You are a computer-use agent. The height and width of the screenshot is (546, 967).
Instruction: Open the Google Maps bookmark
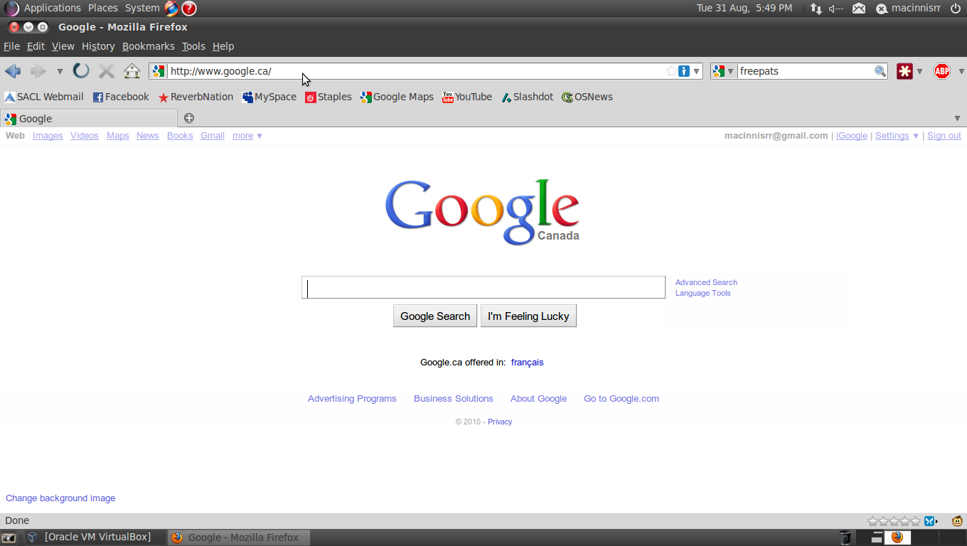[397, 97]
